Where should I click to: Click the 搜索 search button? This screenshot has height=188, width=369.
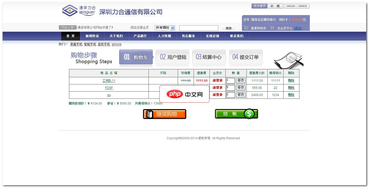point(229,28)
